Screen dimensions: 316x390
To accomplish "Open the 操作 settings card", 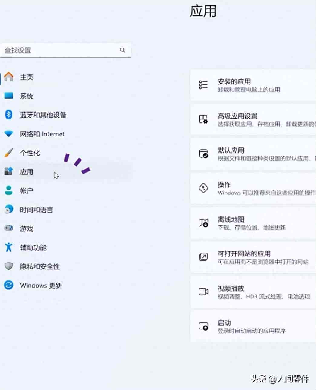I will [x=253, y=188].
